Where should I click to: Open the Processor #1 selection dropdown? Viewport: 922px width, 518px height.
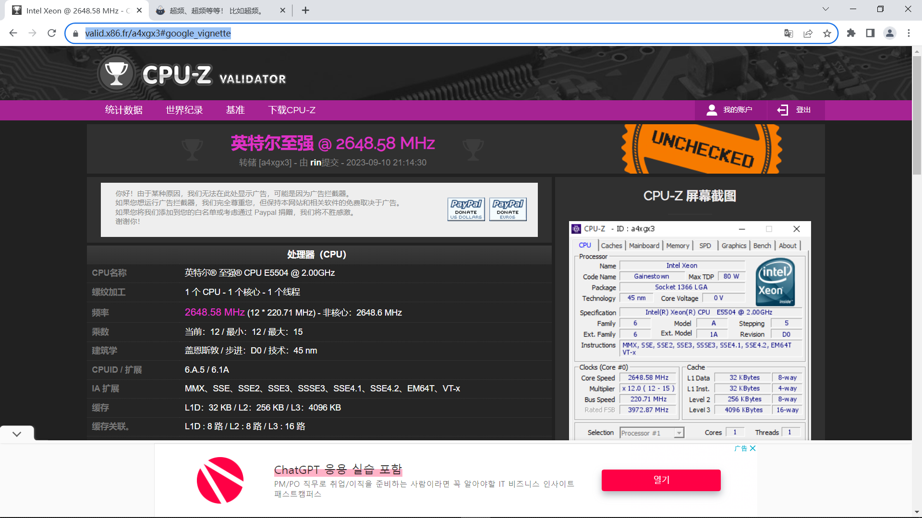click(652, 433)
